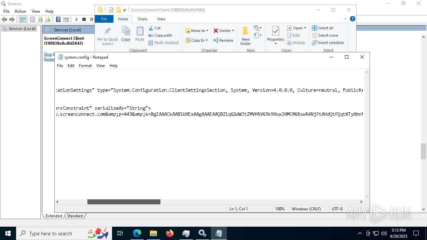Collapse the Explorer ribbon with chevron
Viewport: 427px width, 240px height.
(345, 19)
